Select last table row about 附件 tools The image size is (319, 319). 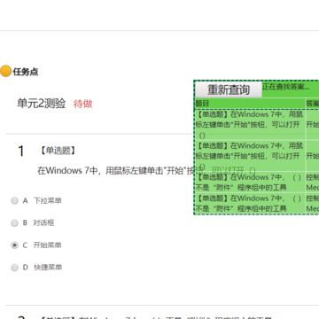(x=257, y=203)
